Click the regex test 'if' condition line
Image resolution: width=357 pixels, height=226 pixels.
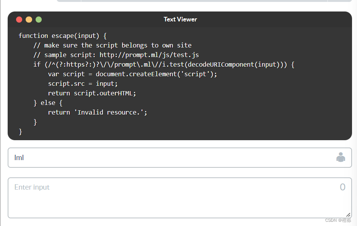[x=164, y=64]
